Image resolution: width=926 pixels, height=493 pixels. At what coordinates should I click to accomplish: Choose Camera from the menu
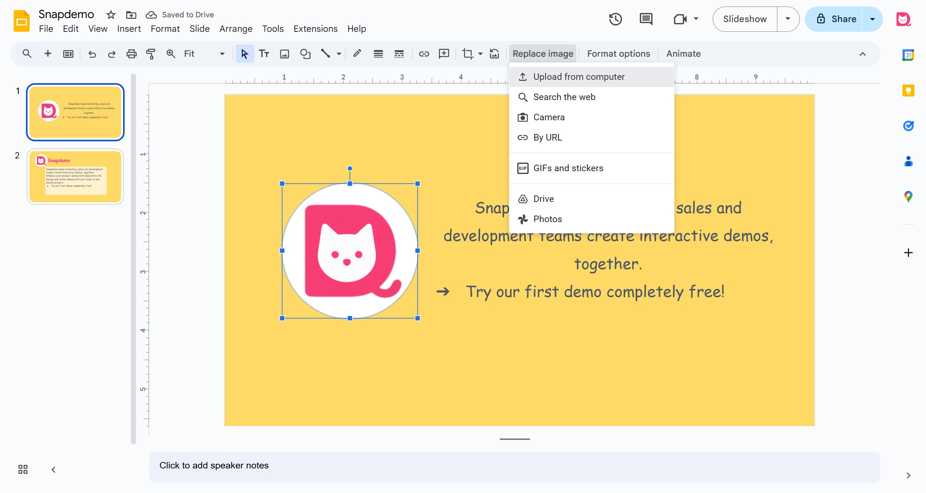pos(592,117)
